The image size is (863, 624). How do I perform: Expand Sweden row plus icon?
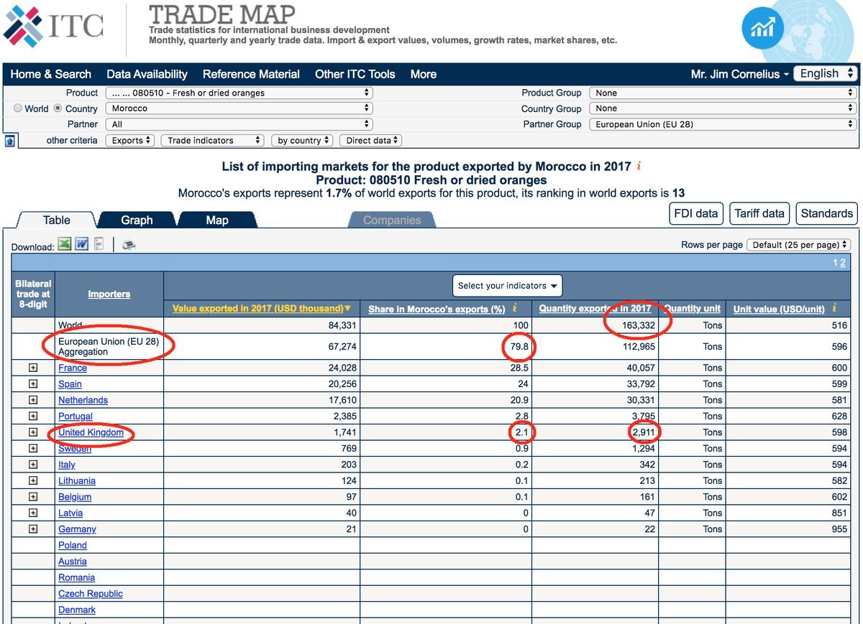33,448
